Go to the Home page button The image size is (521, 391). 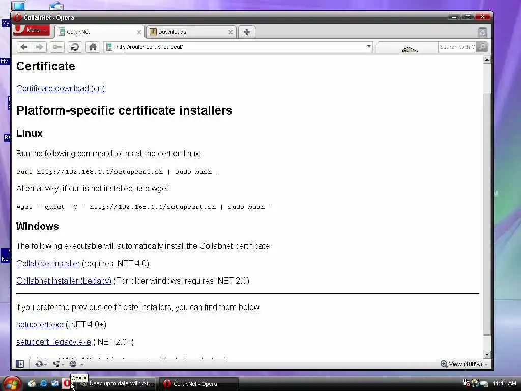click(x=93, y=47)
